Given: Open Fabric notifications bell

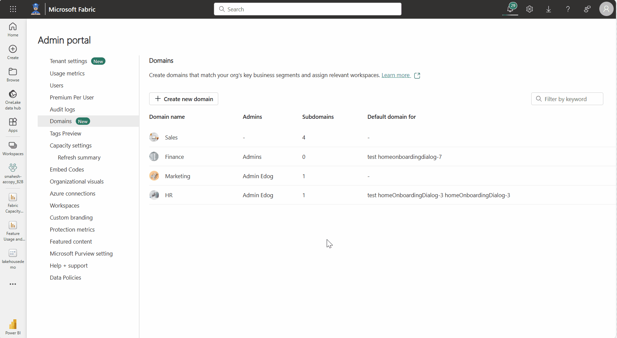Looking at the screenshot, I should (510, 9).
